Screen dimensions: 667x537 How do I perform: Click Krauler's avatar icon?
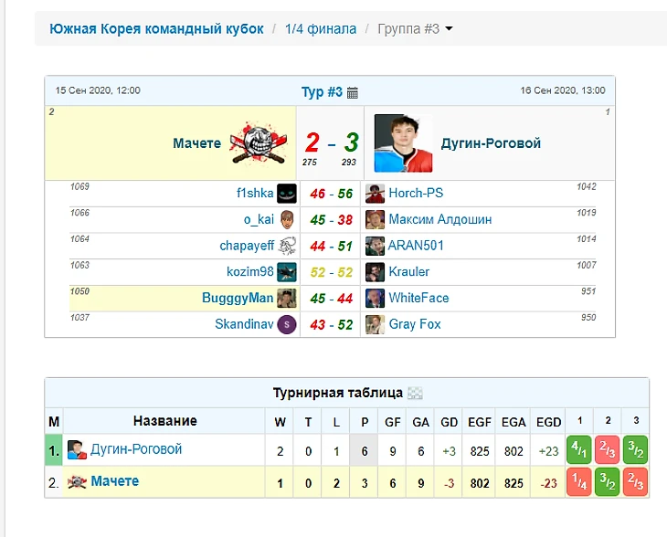(x=375, y=272)
